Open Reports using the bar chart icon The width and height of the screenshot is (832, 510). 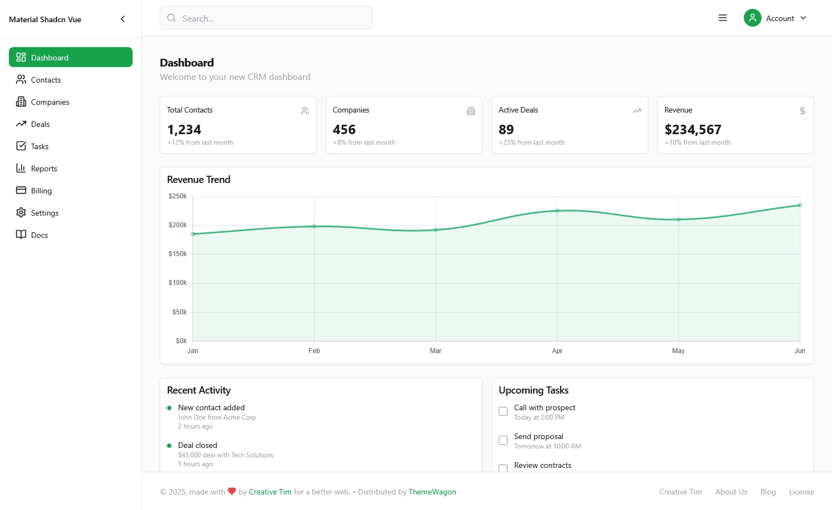coord(21,168)
